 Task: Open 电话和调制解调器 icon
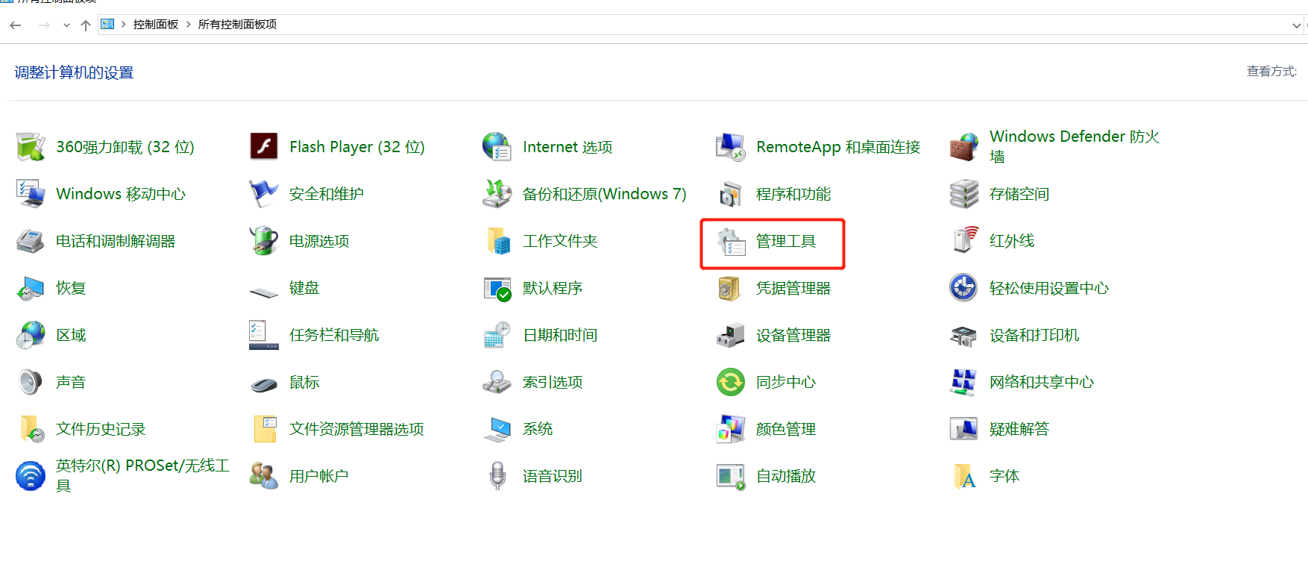pos(31,241)
